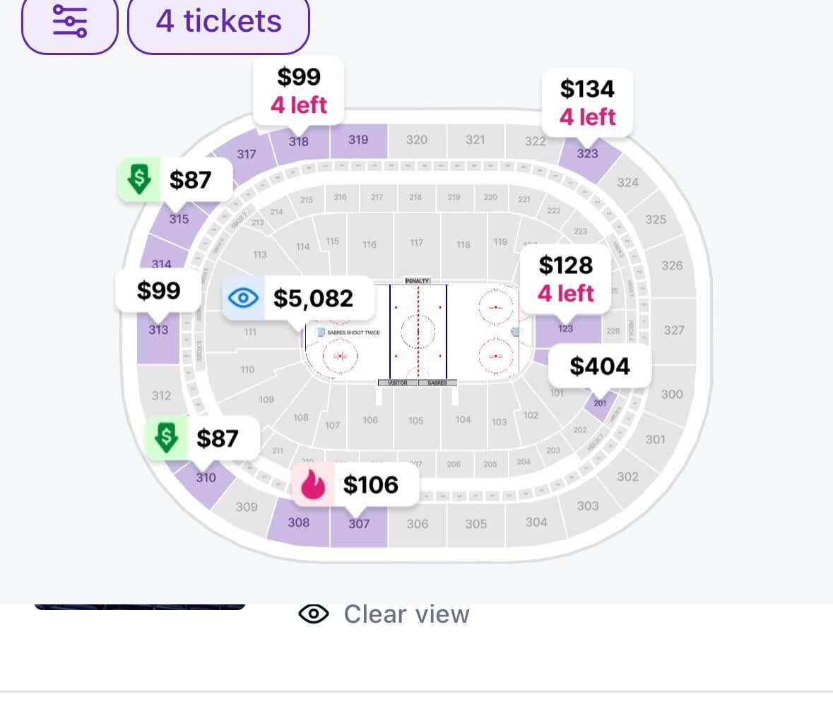Pick section 308 on the seating map
The image size is (833, 723).
pyautogui.click(x=298, y=522)
